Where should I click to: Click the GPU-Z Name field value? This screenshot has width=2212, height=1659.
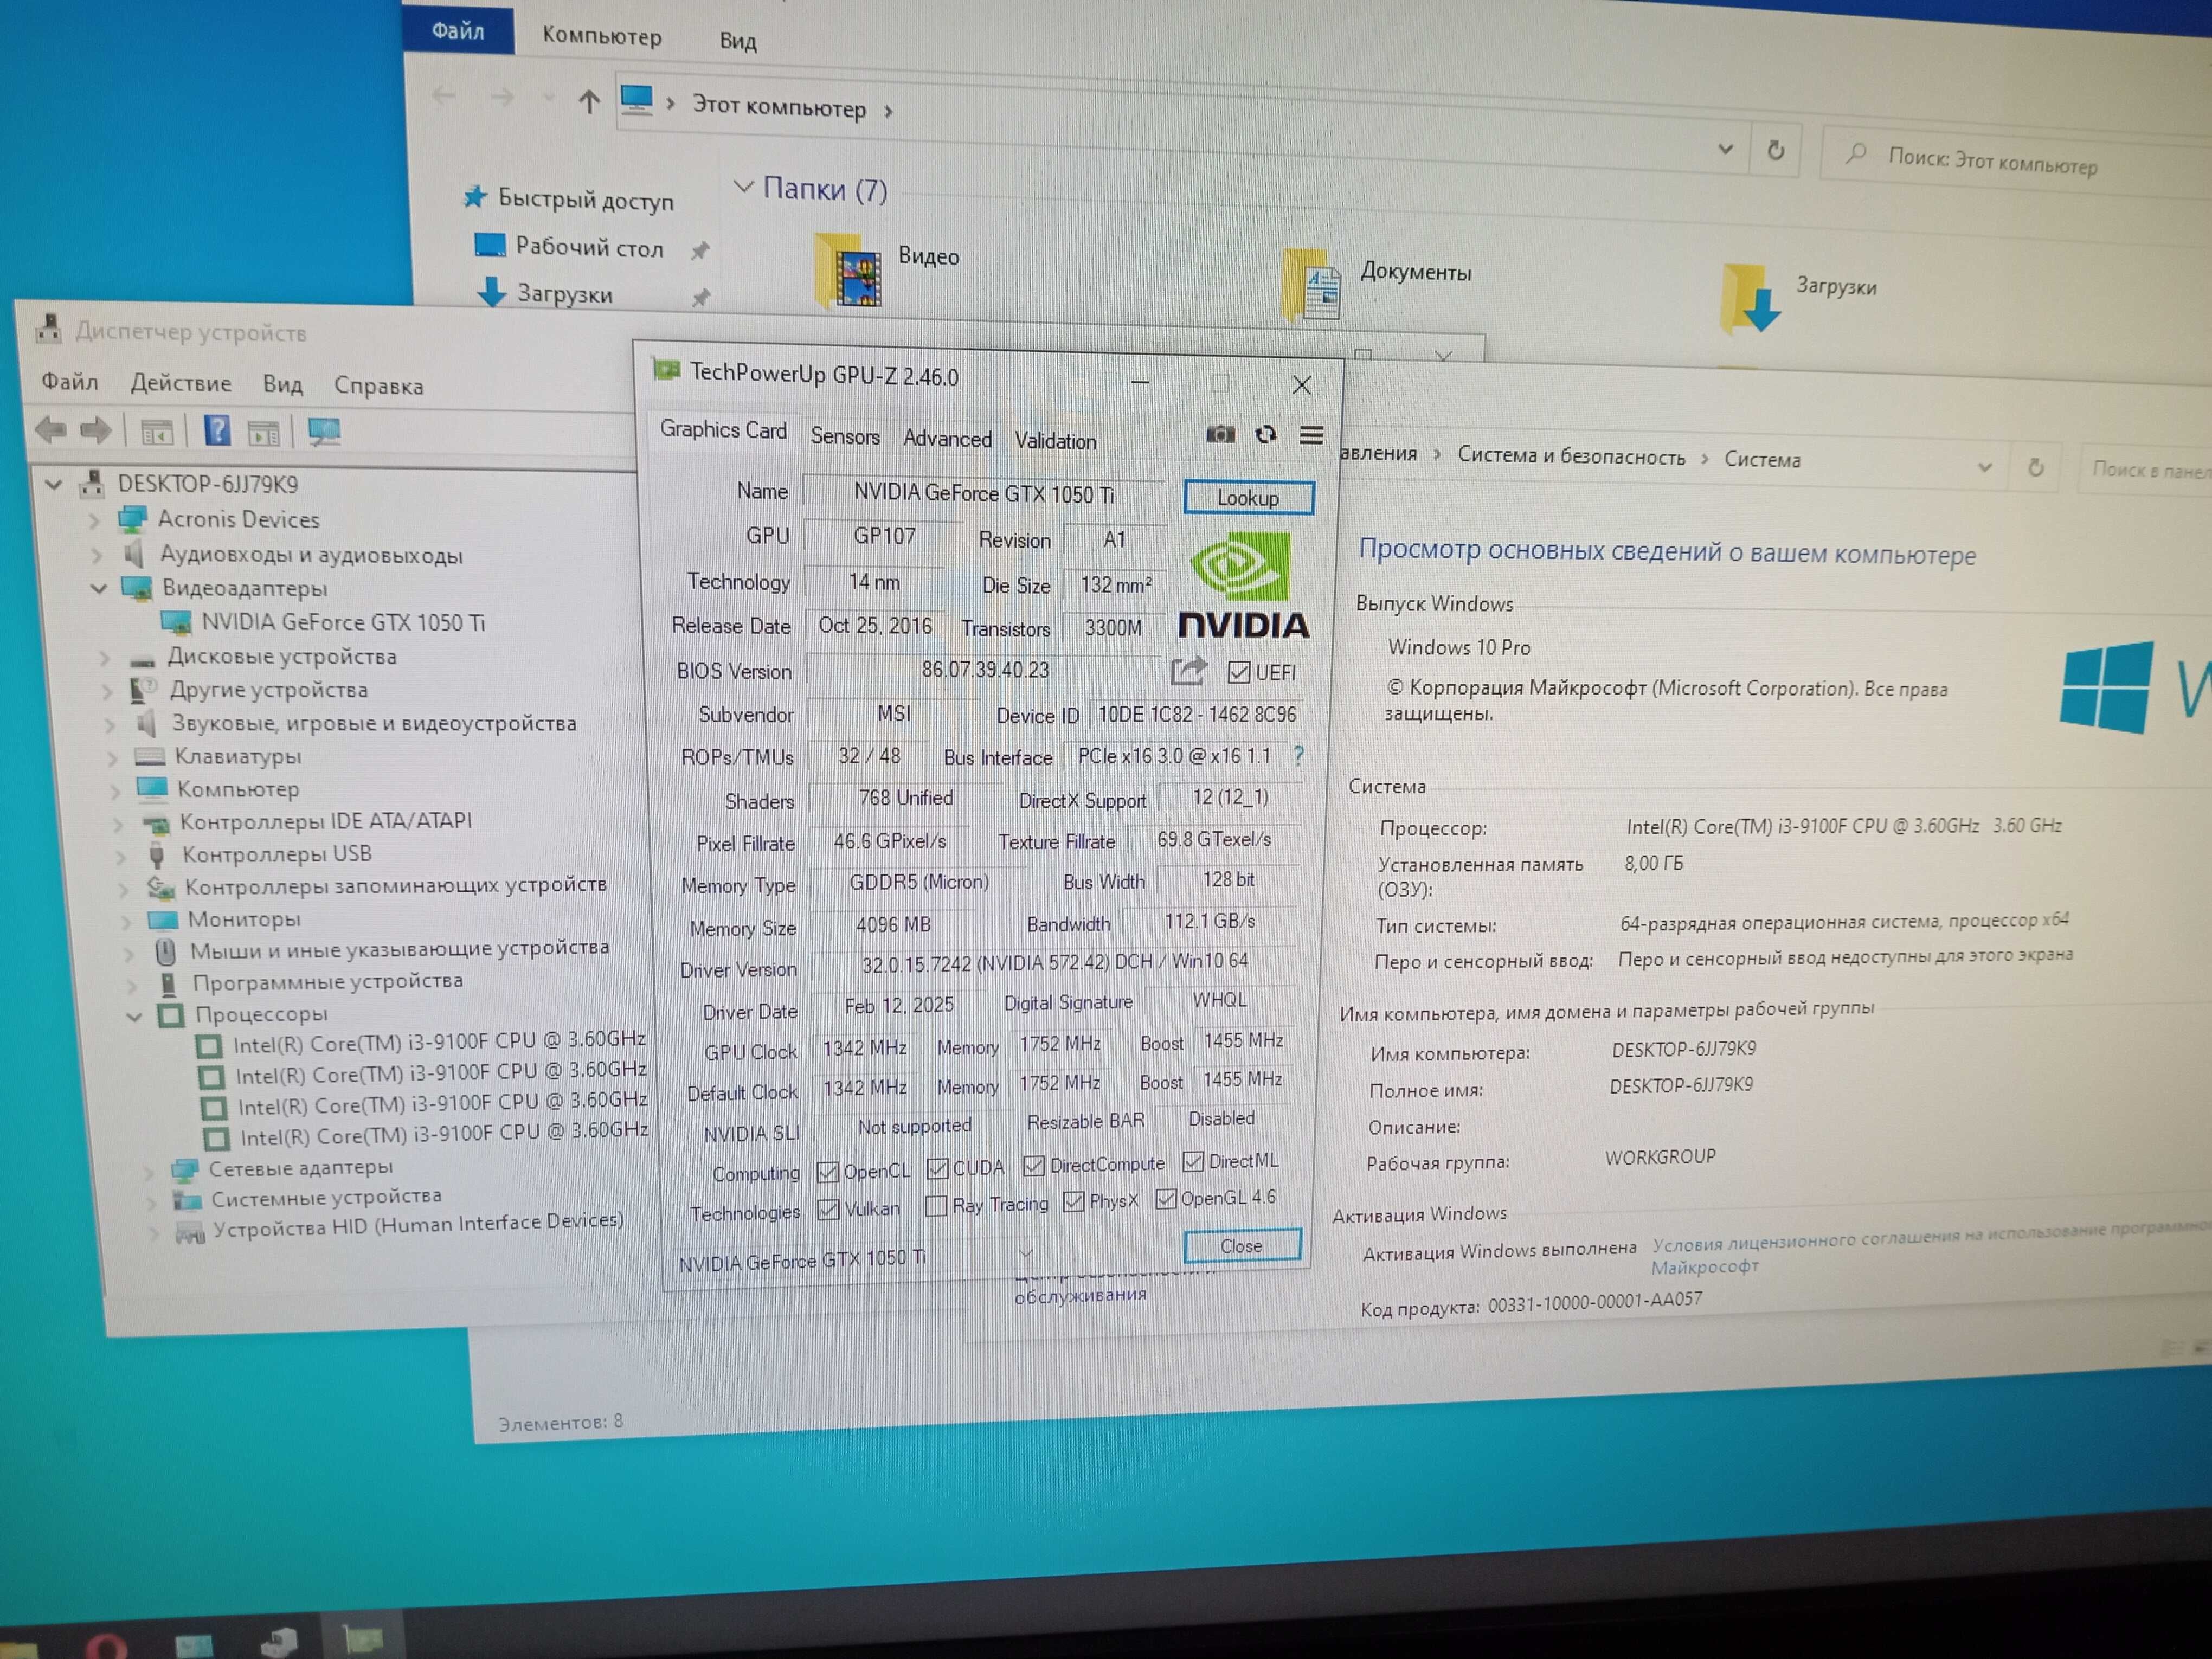984,493
